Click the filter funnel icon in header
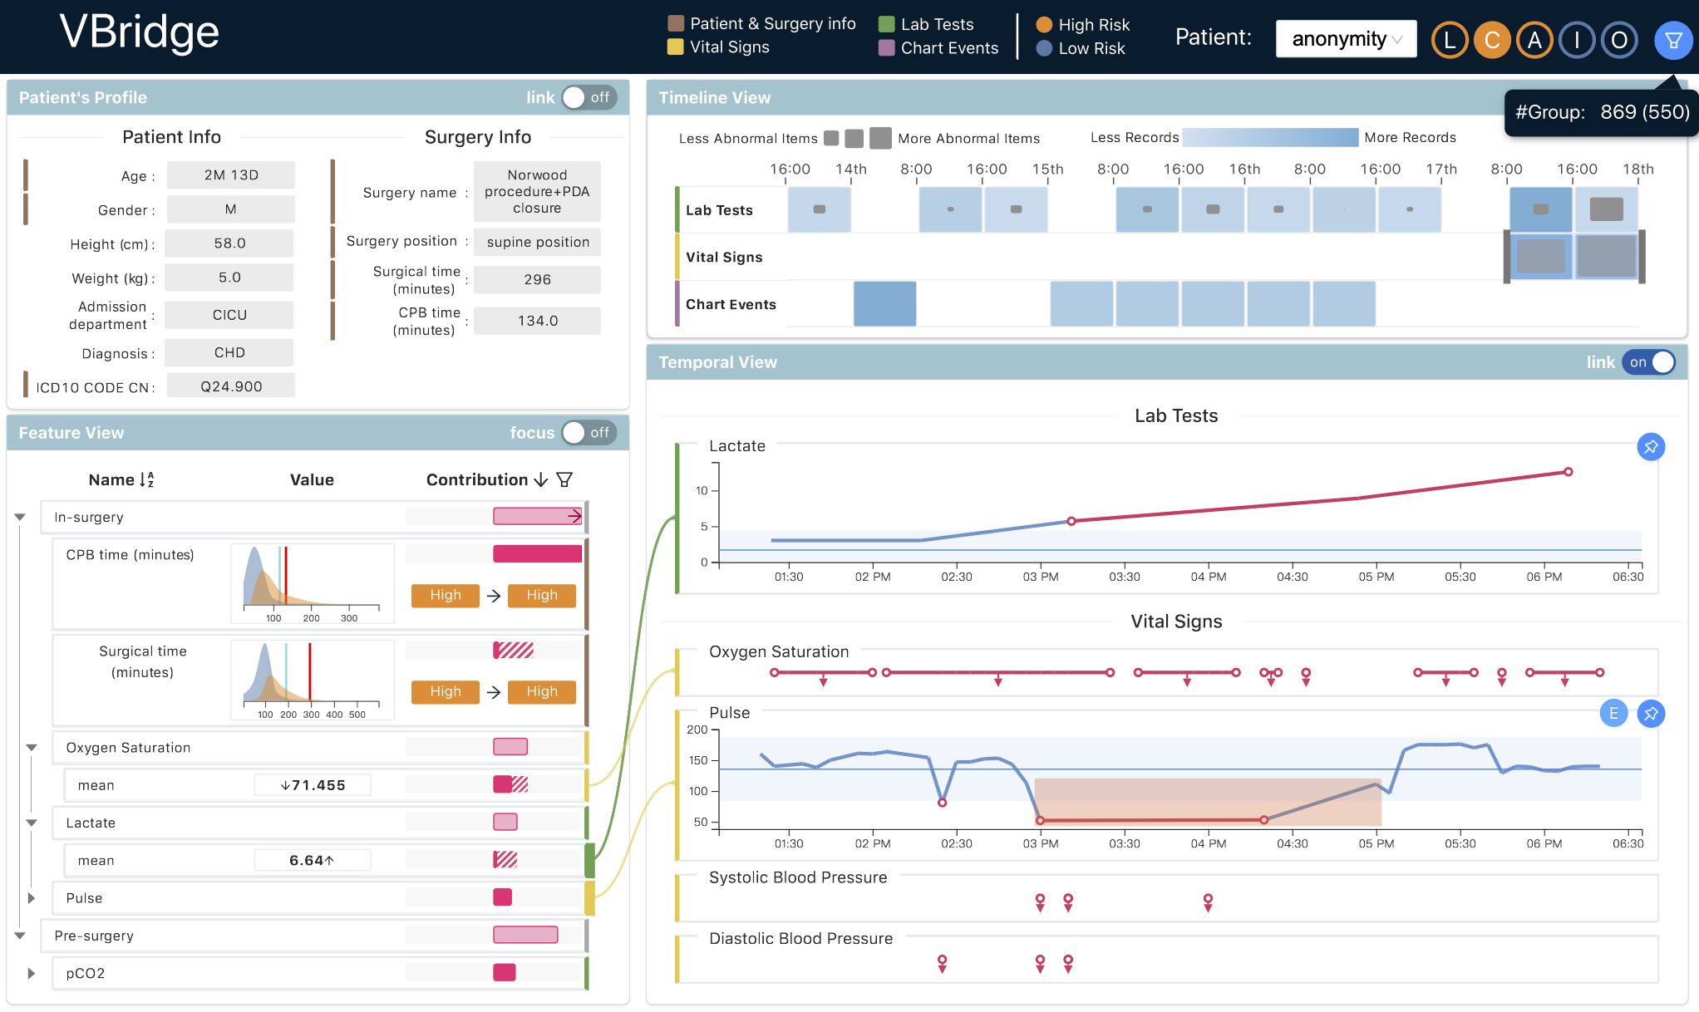 coord(1673,40)
